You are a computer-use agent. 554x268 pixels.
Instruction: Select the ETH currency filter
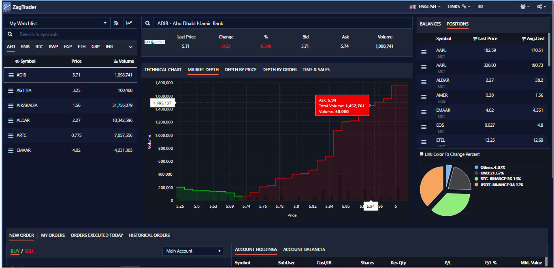[x=82, y=47]
